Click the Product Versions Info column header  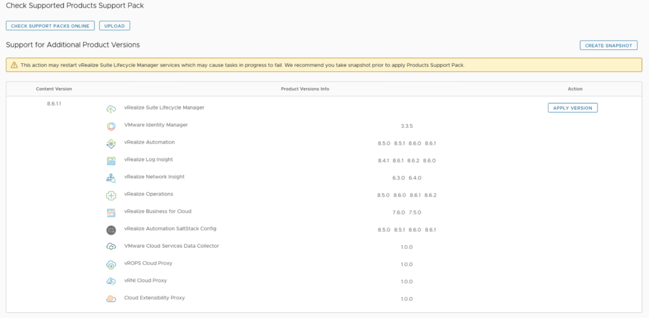pyautogui.click(x=305, y=89)
